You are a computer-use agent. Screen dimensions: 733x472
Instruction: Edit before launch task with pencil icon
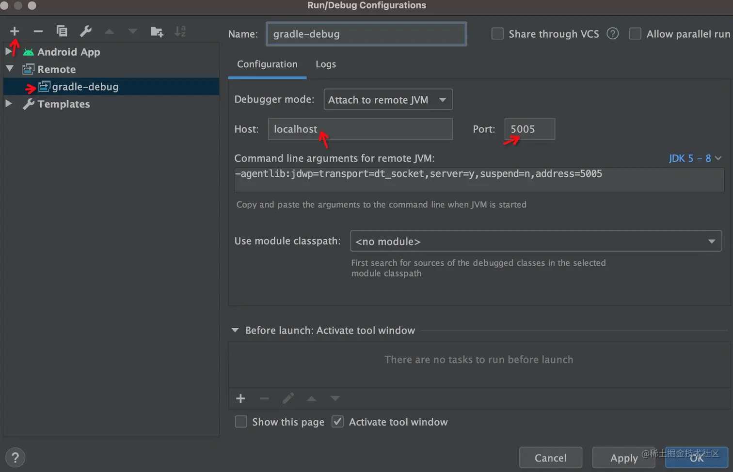(x=288, y=398)
